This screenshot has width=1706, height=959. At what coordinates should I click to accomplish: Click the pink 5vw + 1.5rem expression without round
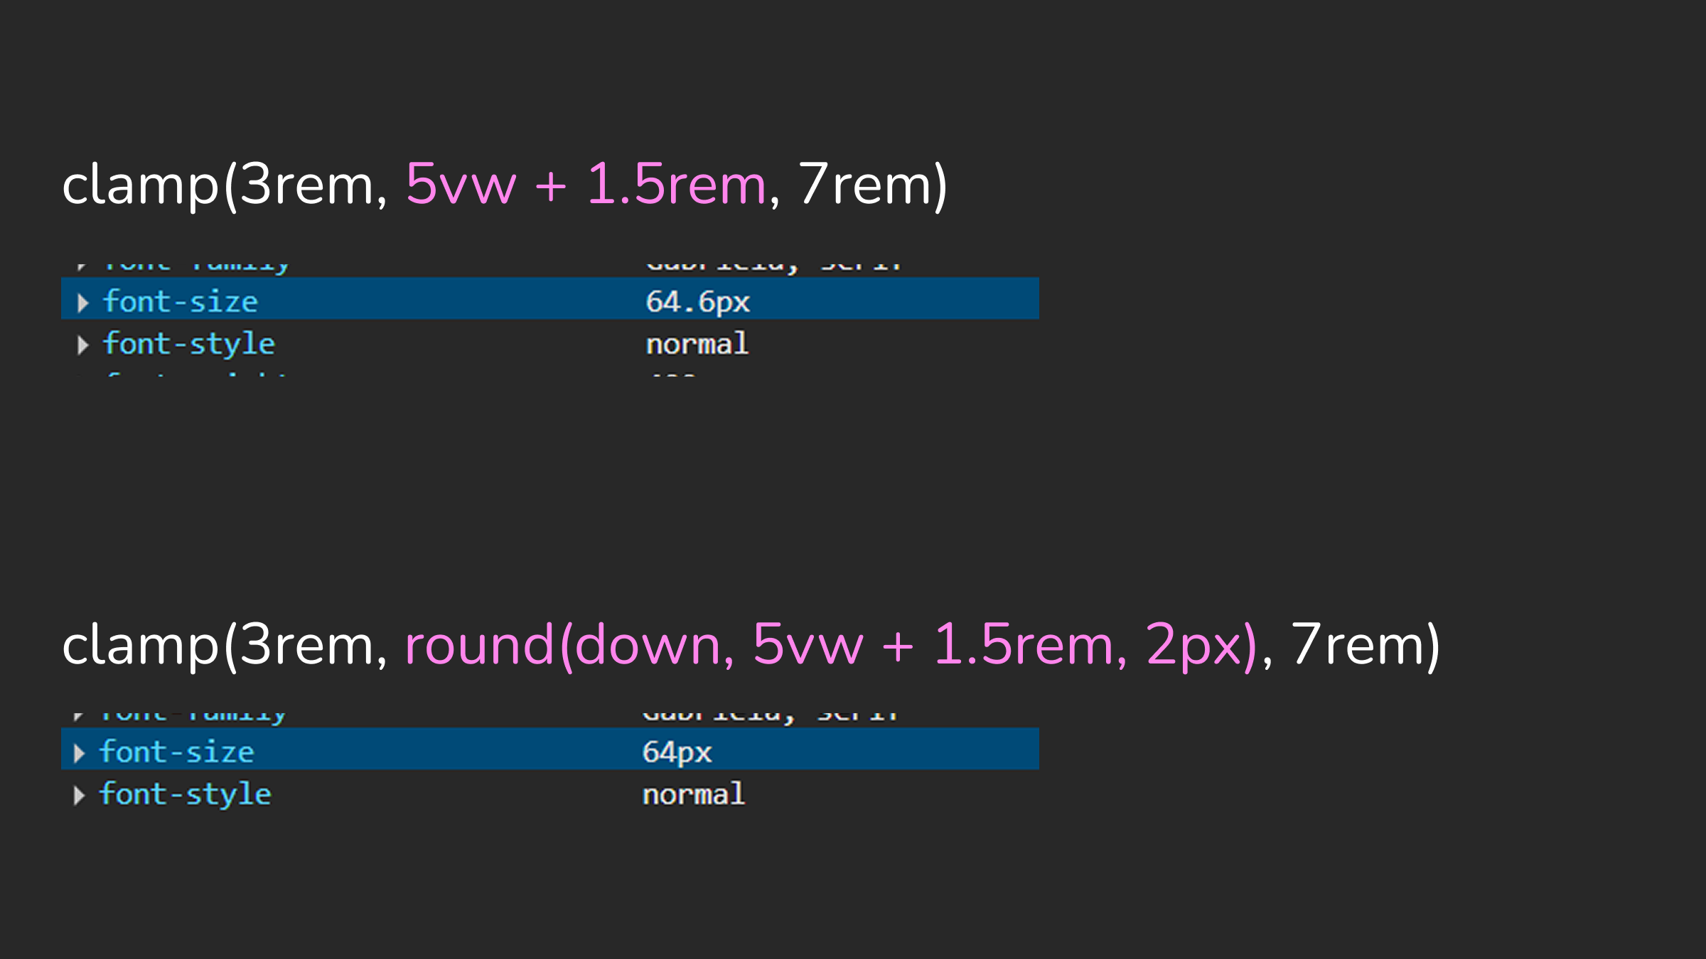(586, 184)
